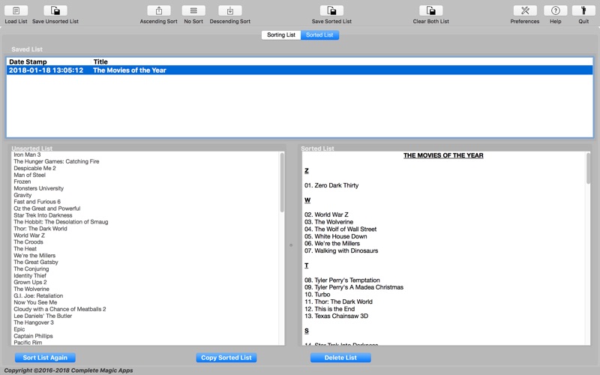Click the Title column header
This screenshot has width=600, height=375.
[x=100, y=62]
